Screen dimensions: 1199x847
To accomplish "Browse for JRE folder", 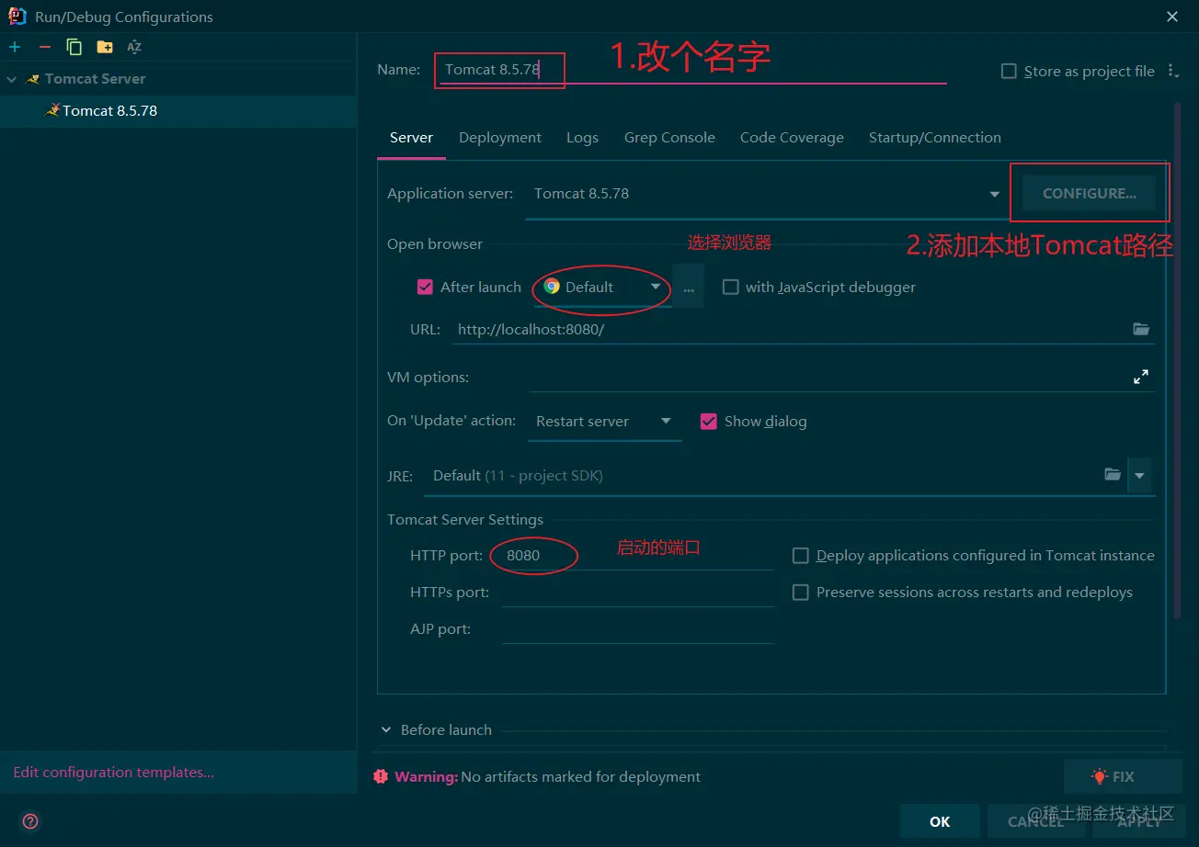I will [1113, 475].
